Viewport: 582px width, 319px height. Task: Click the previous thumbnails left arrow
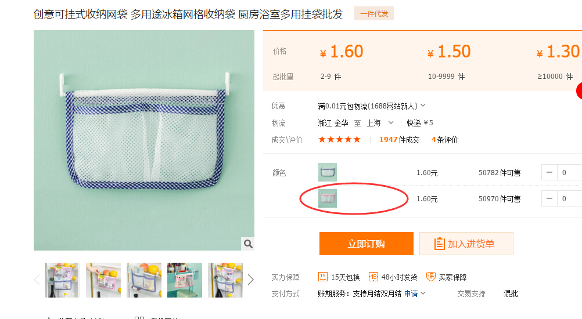coord(37,280)
